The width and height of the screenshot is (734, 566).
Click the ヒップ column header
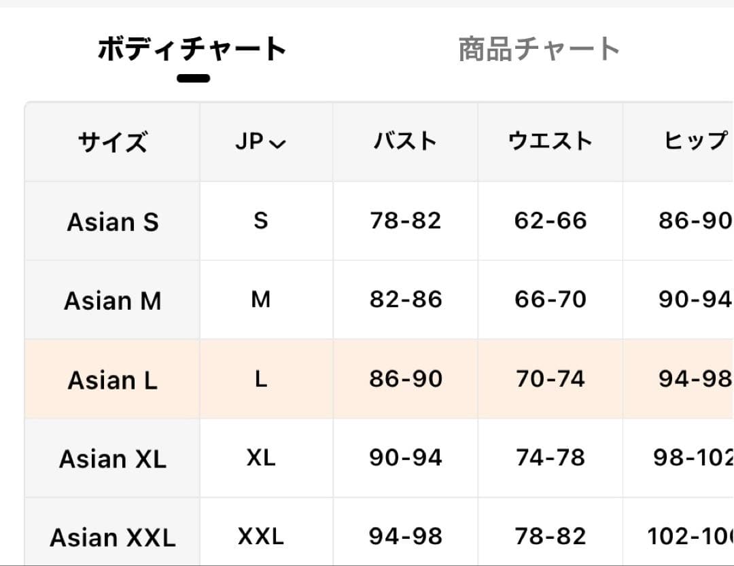(x=696, y=142)
